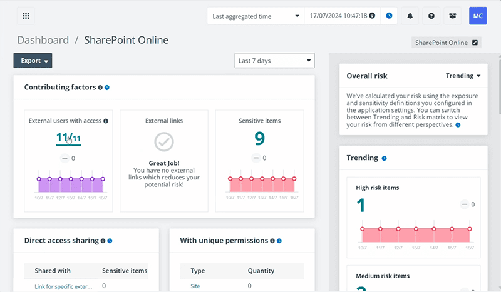This screenshot has width=501, height=292.
Task: Click the Shared with column header
Action: click(x=53, y=271)
